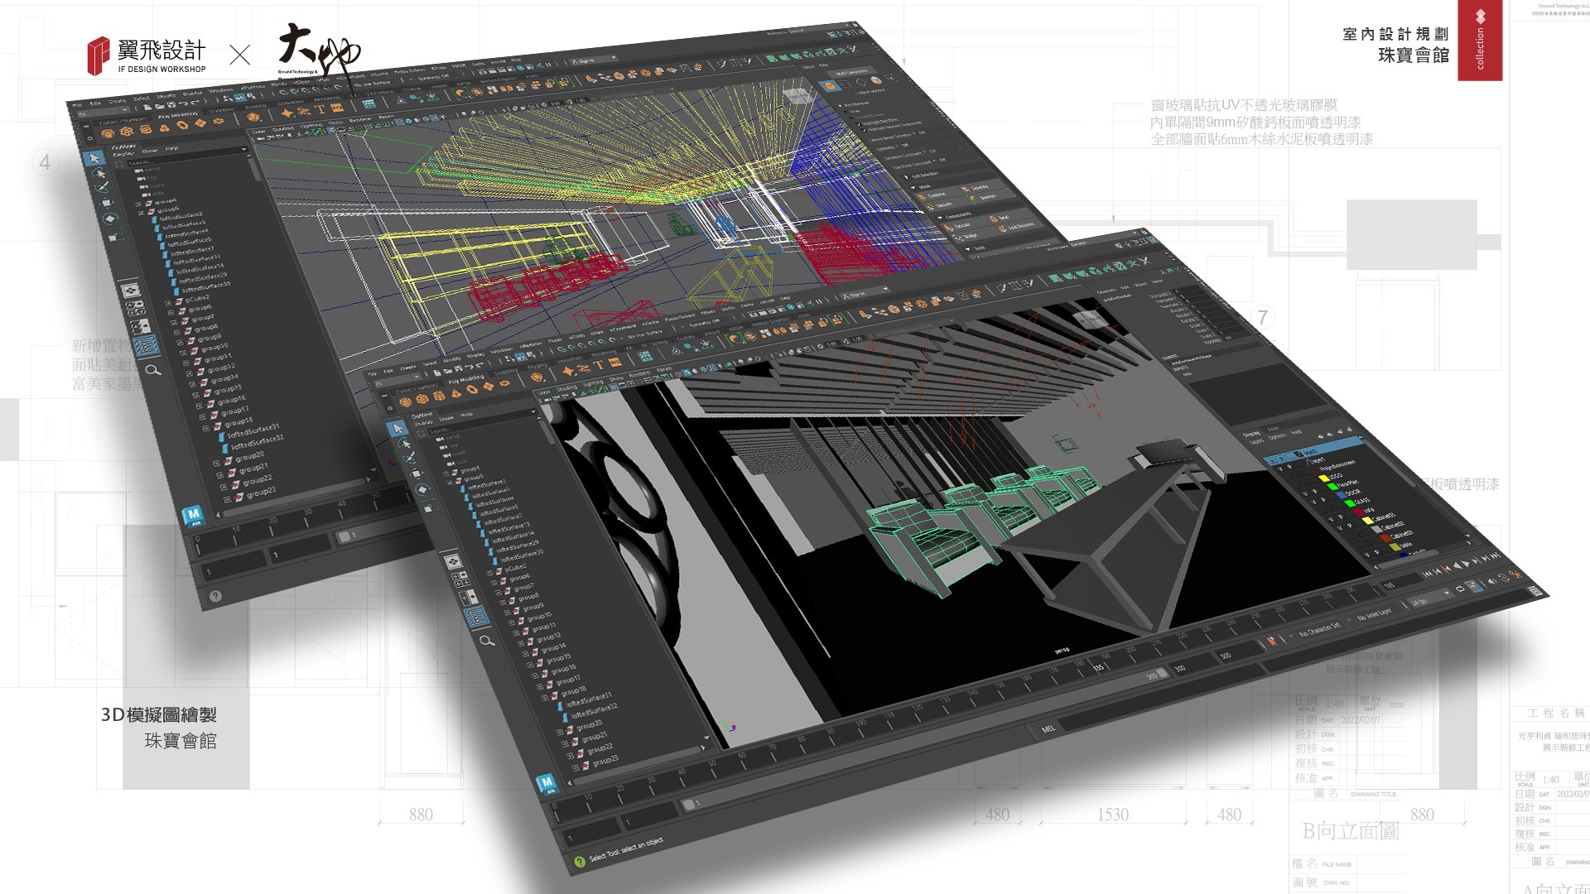The width and height of the screenshot is (1590, 894).
Task: Expand group12 in back window Outliner
Action: 189,374
